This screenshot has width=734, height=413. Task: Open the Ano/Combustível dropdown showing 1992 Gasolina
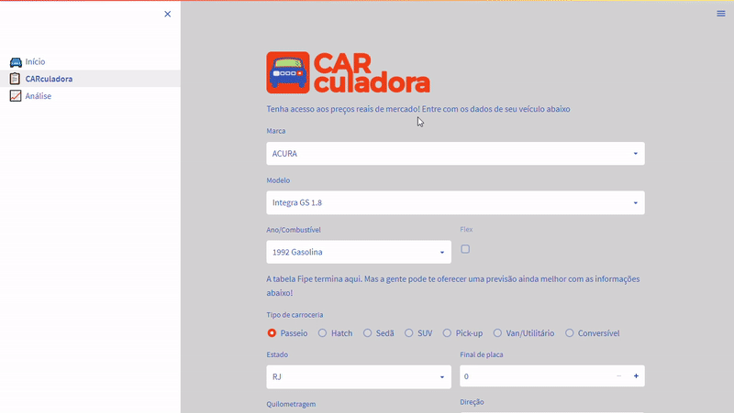(359, 252)
